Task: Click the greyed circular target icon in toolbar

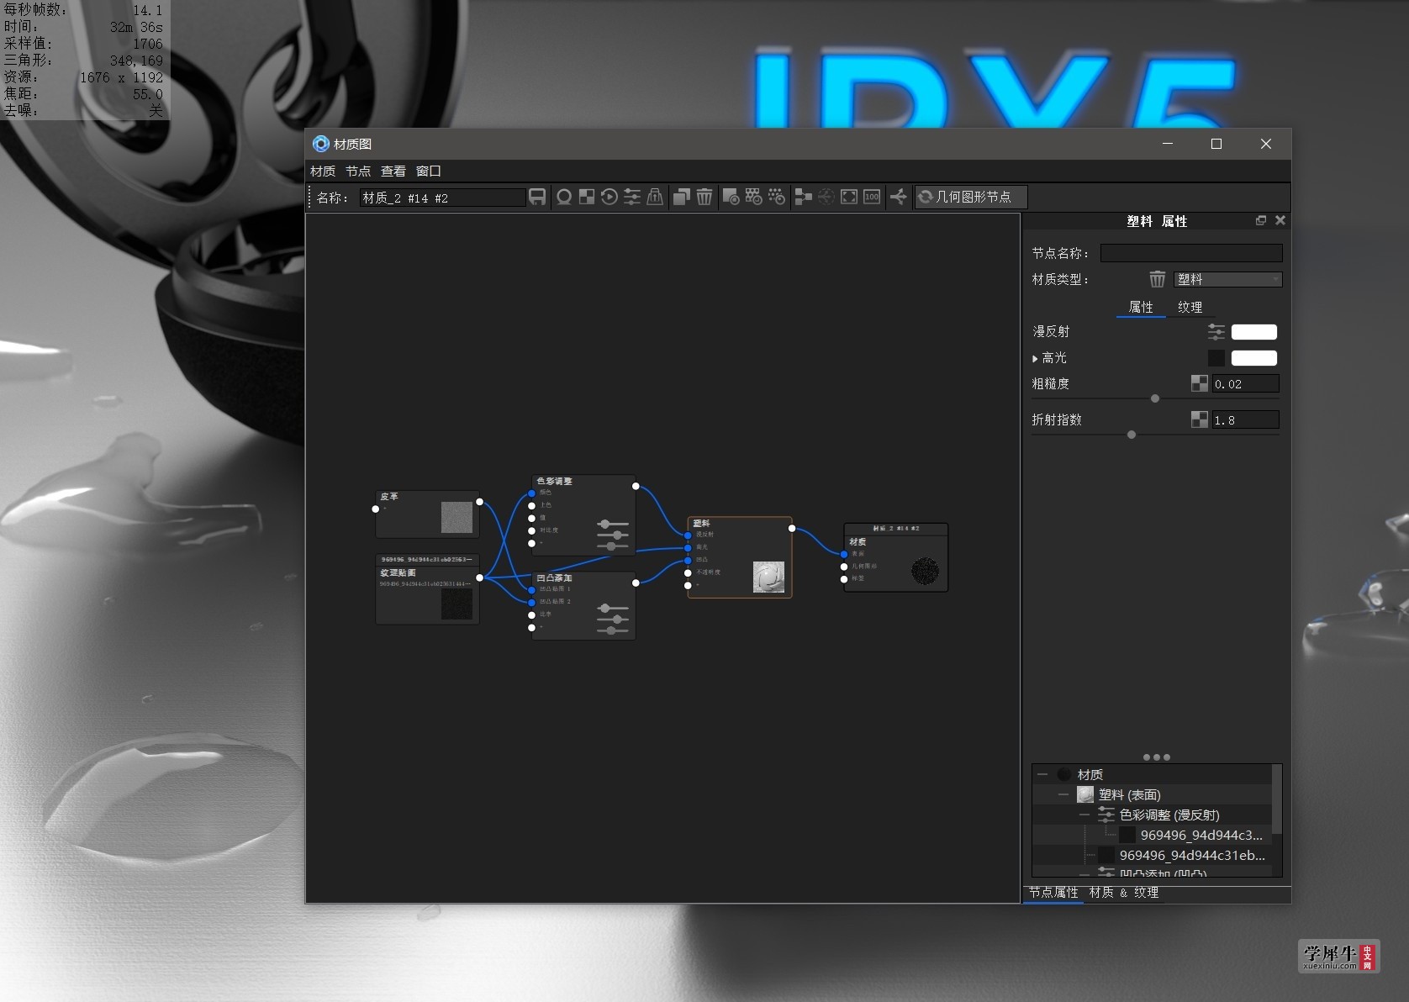Action: [826, 197]
